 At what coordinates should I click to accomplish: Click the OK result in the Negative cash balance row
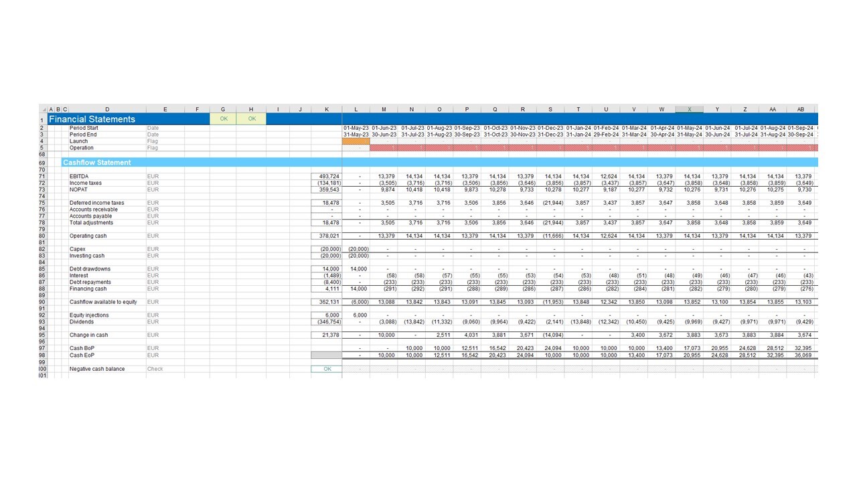[x=327, y=369]
